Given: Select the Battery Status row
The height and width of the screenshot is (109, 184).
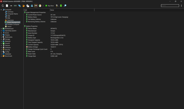Looking at the screenshot, I should click(x=32, y=17).
